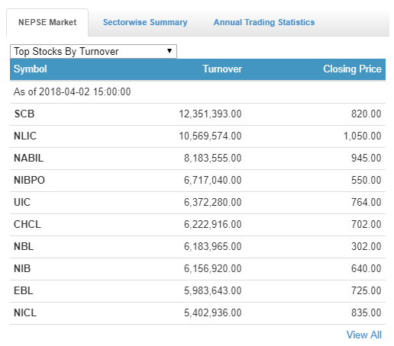
Task: Click the NBL symbol
Action: point(24,246)
